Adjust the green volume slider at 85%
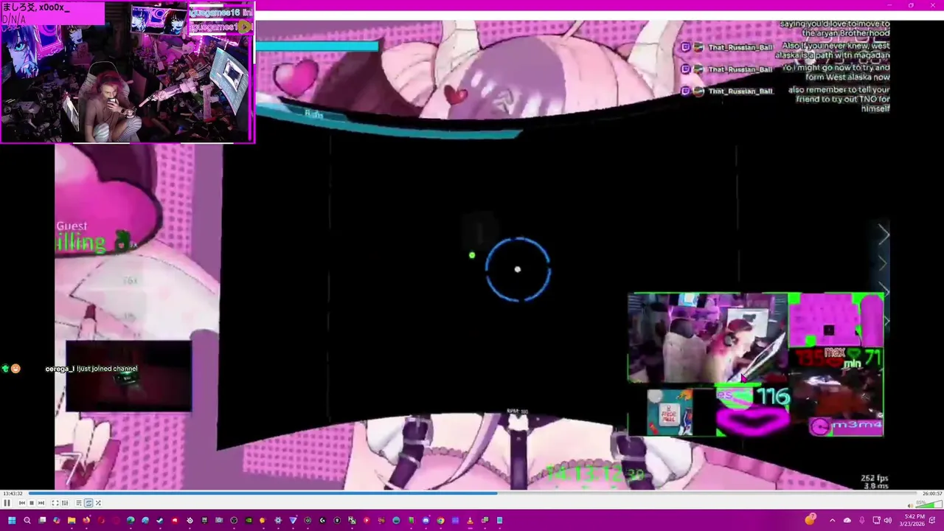Screen dimensions: 944x531 tap(929, 504)
